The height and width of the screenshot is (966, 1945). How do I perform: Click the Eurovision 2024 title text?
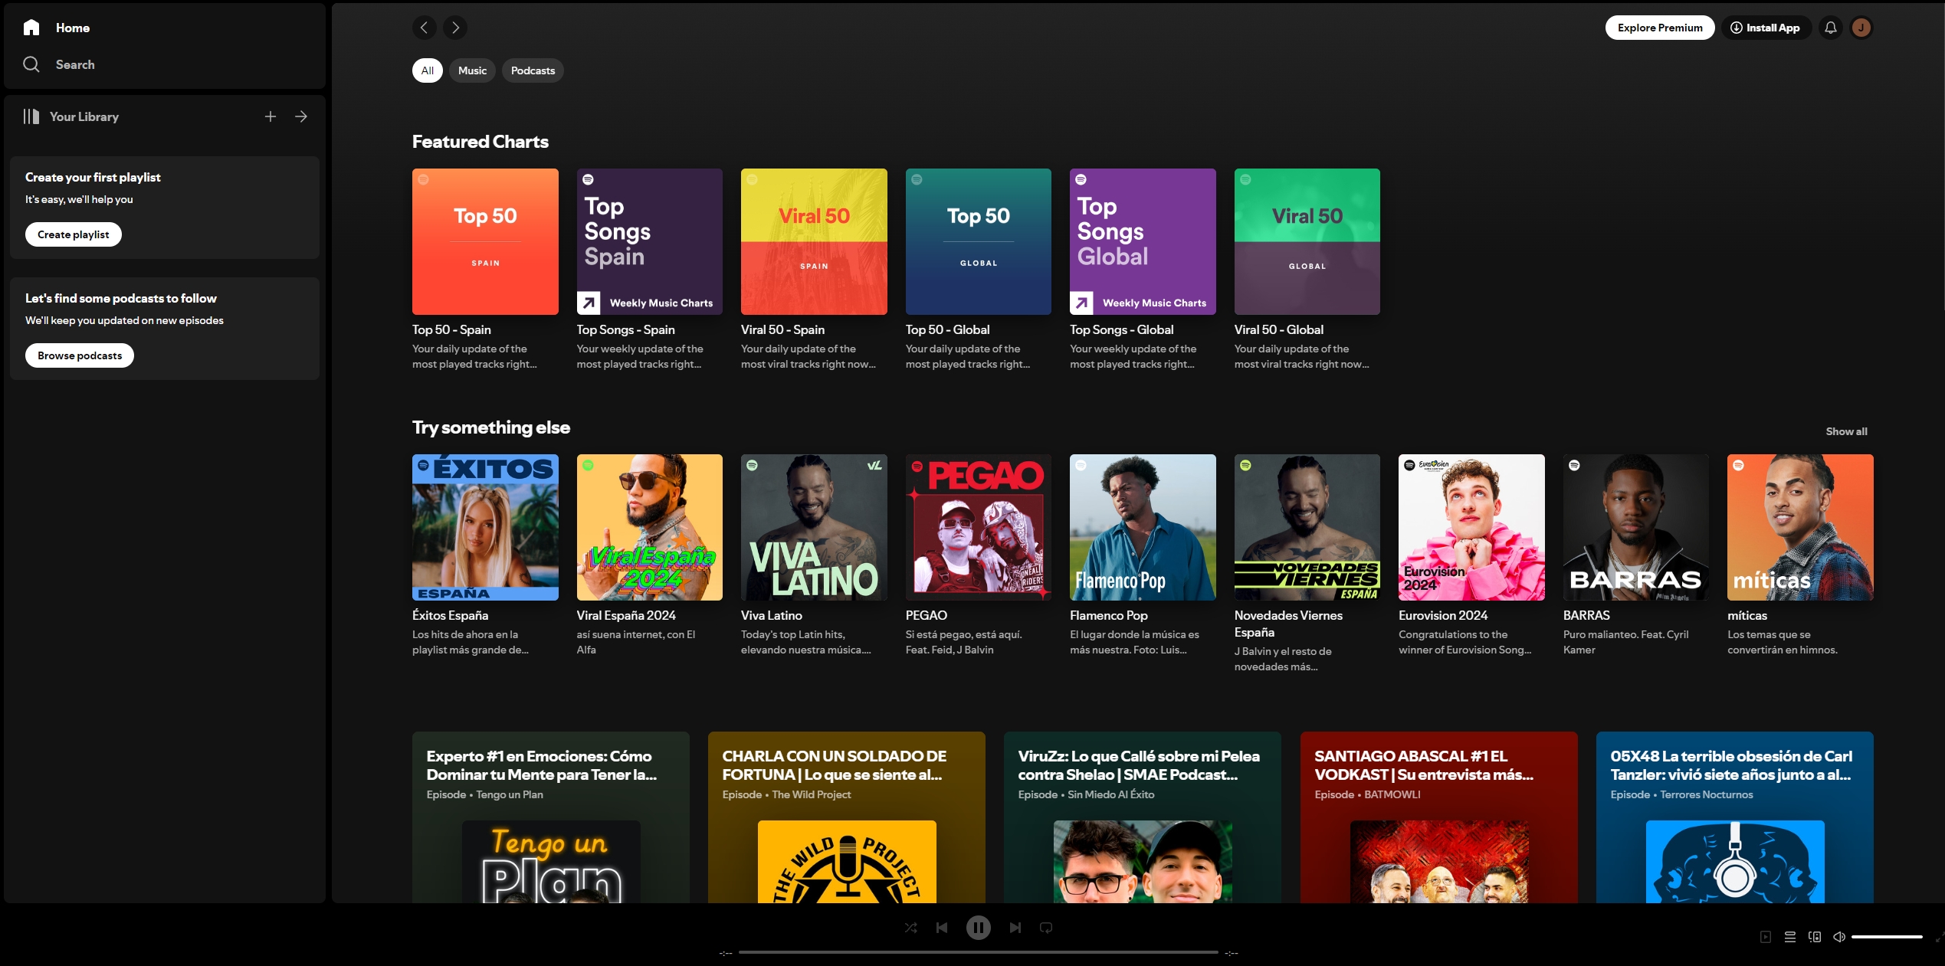coord(1443,615)
